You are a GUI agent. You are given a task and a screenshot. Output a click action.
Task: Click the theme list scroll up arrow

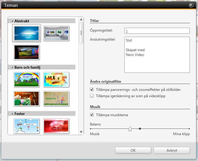81,19
